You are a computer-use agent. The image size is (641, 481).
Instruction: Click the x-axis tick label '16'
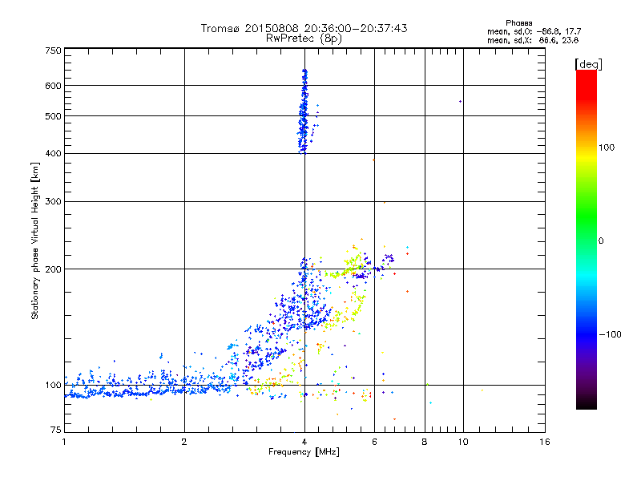(x=545, y=442)
